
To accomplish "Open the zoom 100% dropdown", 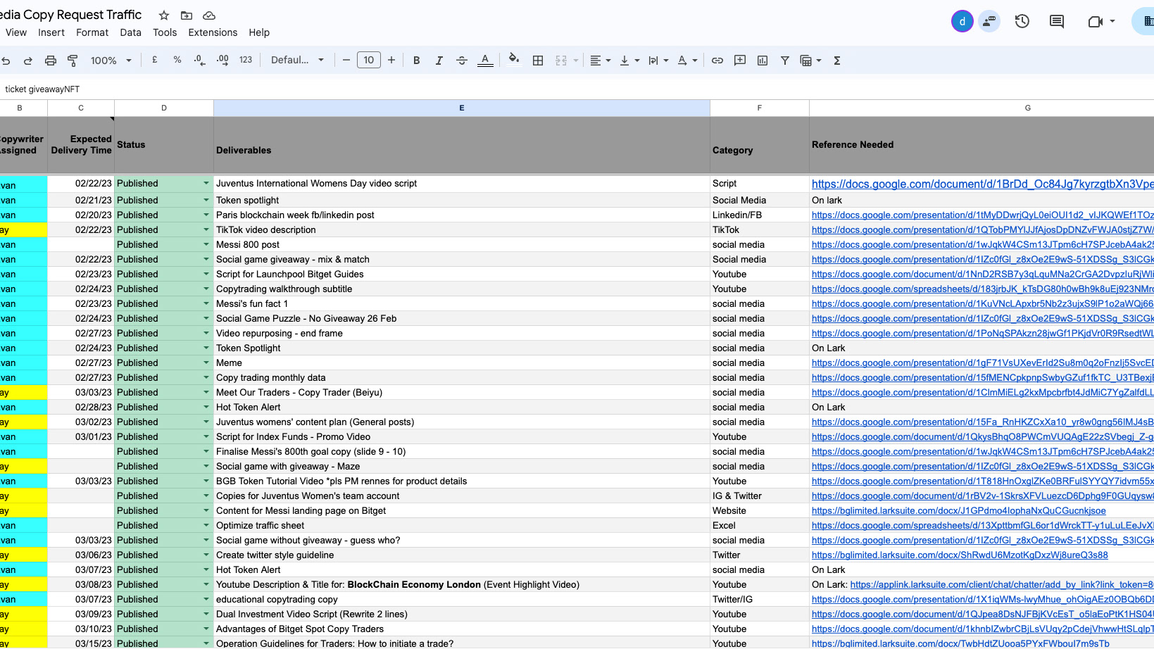I will click(x=111, y=61).
